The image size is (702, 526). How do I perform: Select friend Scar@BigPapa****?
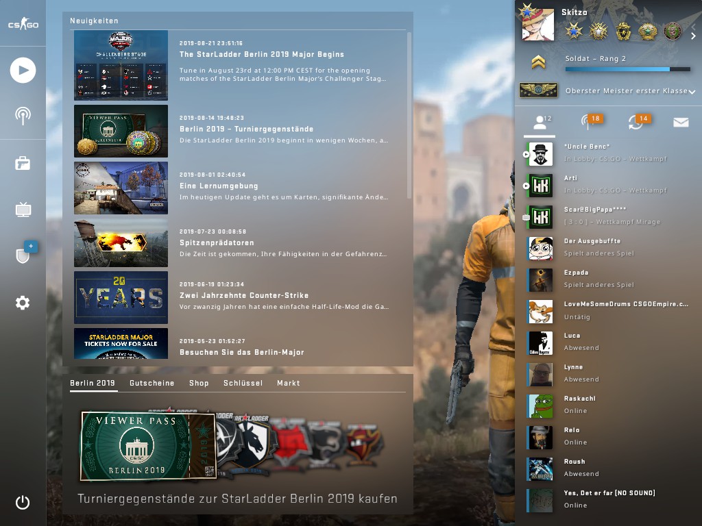[609, 217]
